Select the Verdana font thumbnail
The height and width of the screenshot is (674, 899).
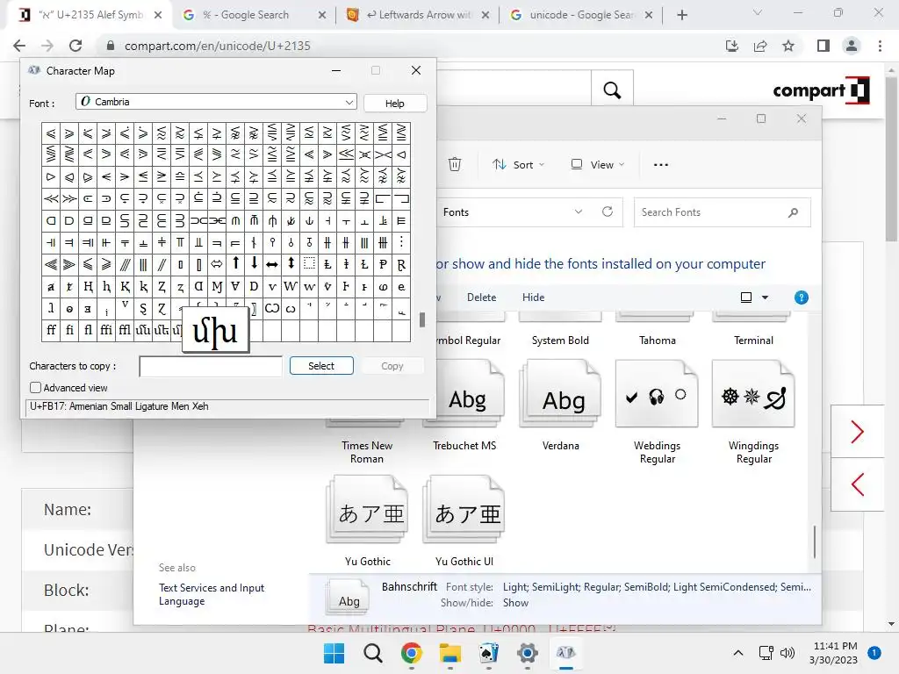[560, 394]
